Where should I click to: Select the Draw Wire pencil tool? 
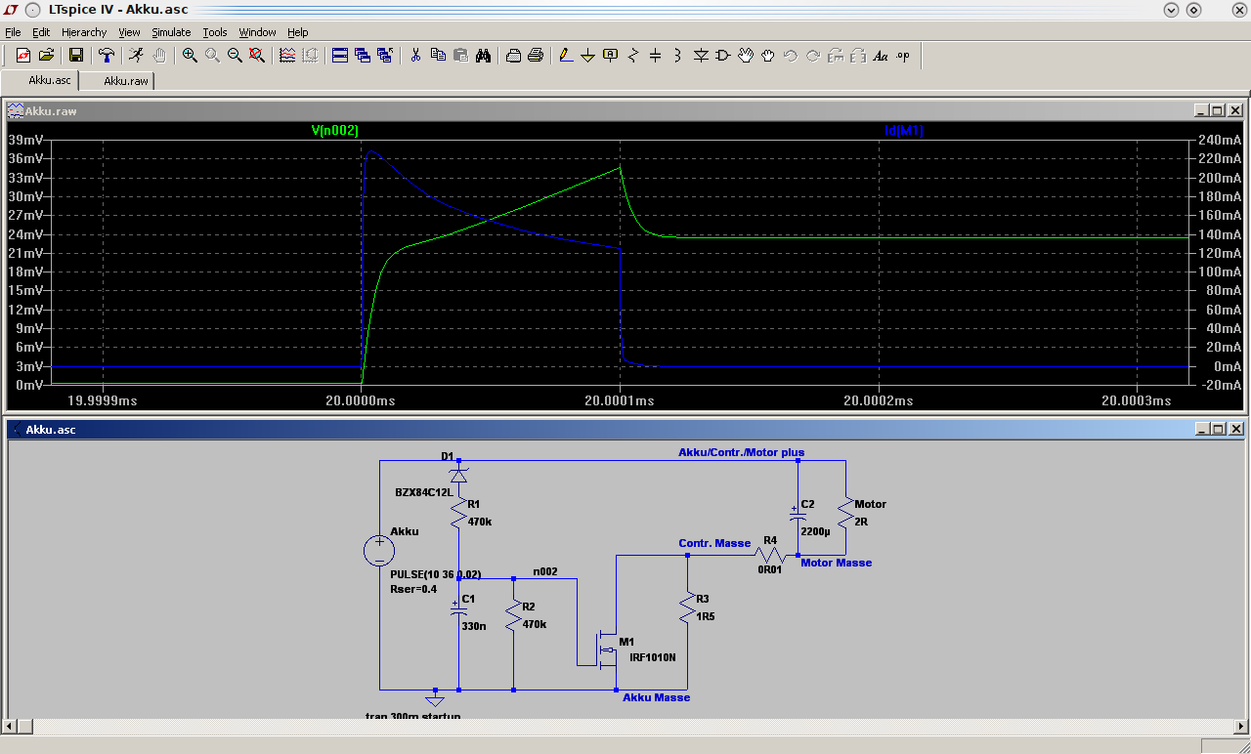coord(566,56)
